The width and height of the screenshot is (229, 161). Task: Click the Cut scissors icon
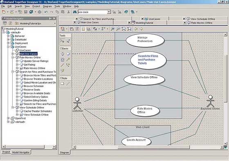68,12
